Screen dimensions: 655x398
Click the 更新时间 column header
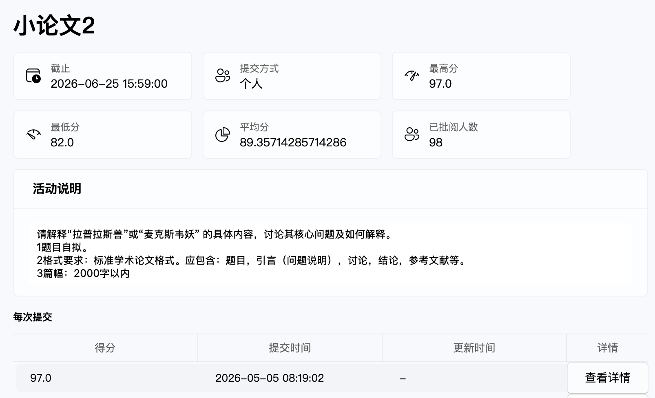pos(474,348)
